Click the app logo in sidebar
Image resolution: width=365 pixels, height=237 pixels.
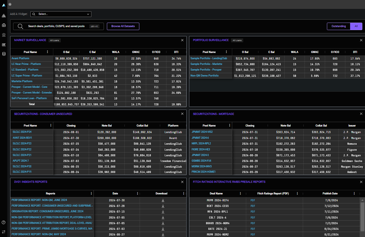tap(4, 5)
